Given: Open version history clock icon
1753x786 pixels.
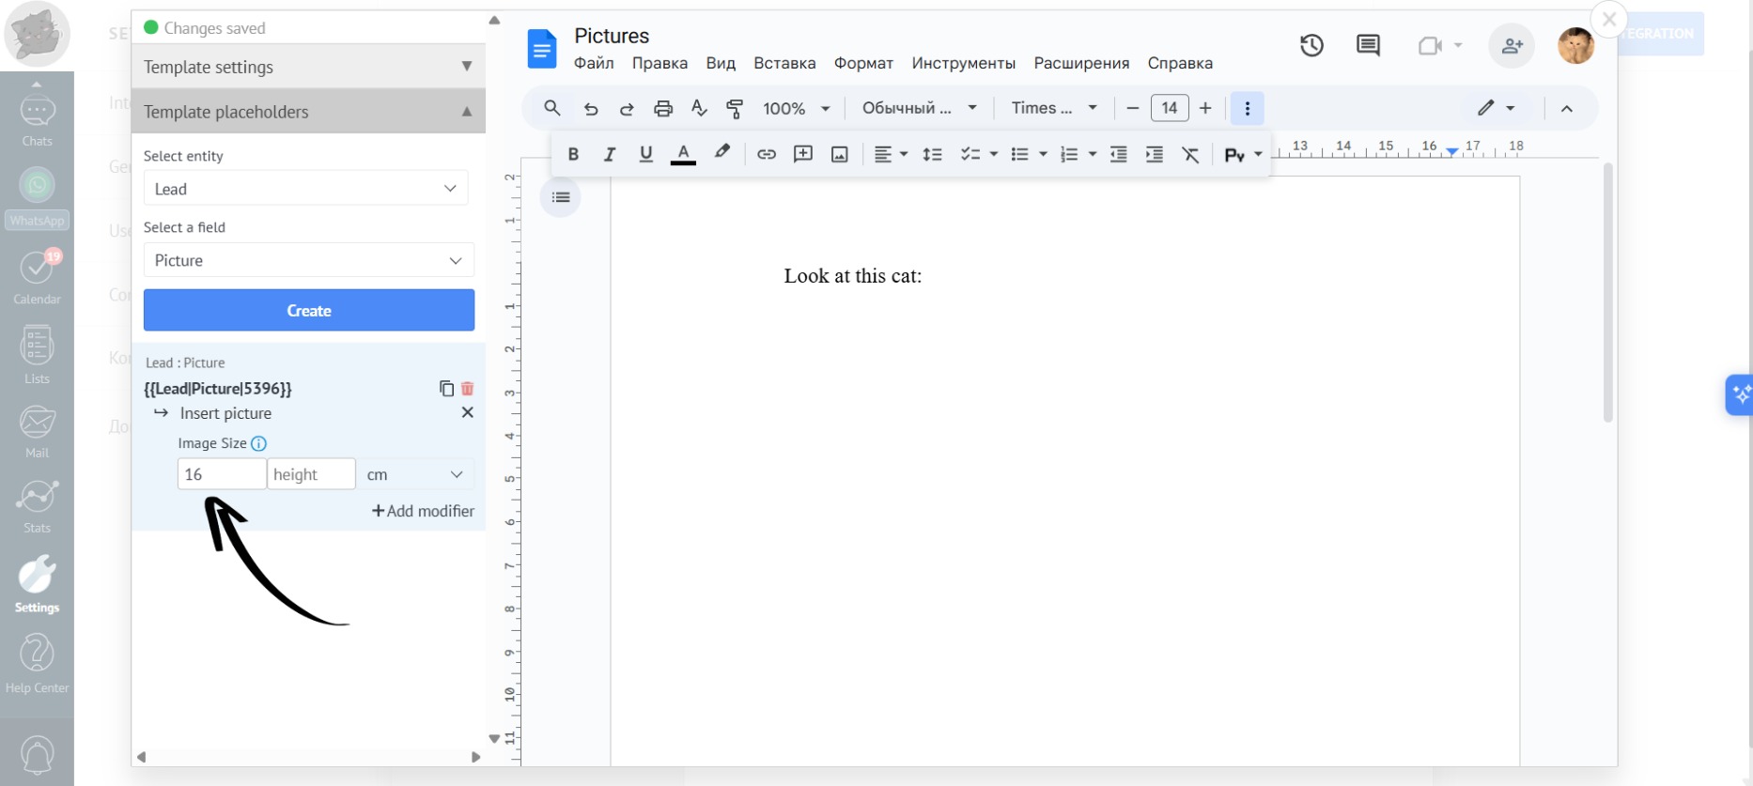Looking at the screenshot, I should [1311, 45].
